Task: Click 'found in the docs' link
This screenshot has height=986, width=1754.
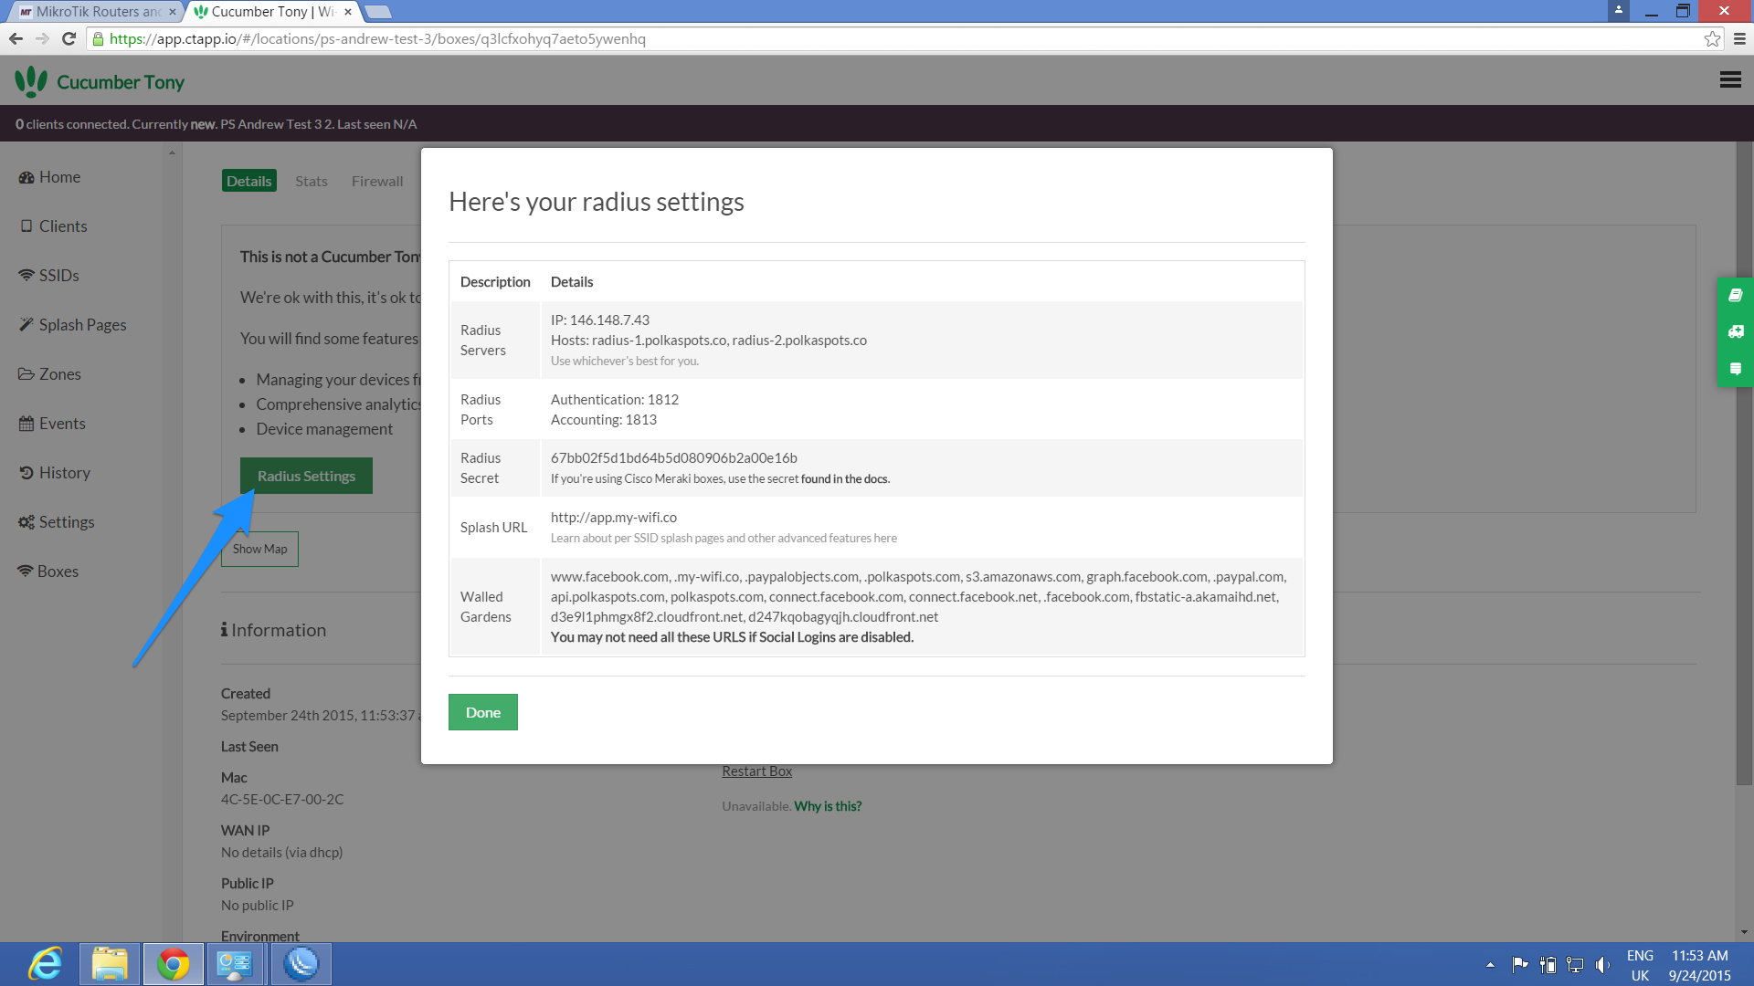Action: (x=845, y=479)
